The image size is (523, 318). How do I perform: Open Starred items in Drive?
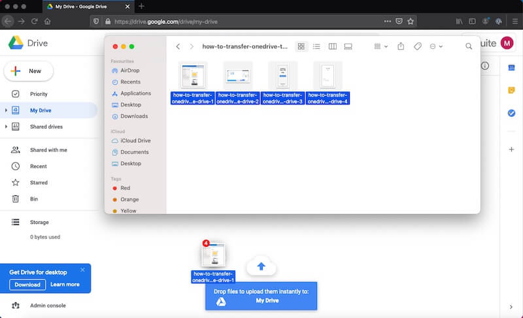point(39,182)
